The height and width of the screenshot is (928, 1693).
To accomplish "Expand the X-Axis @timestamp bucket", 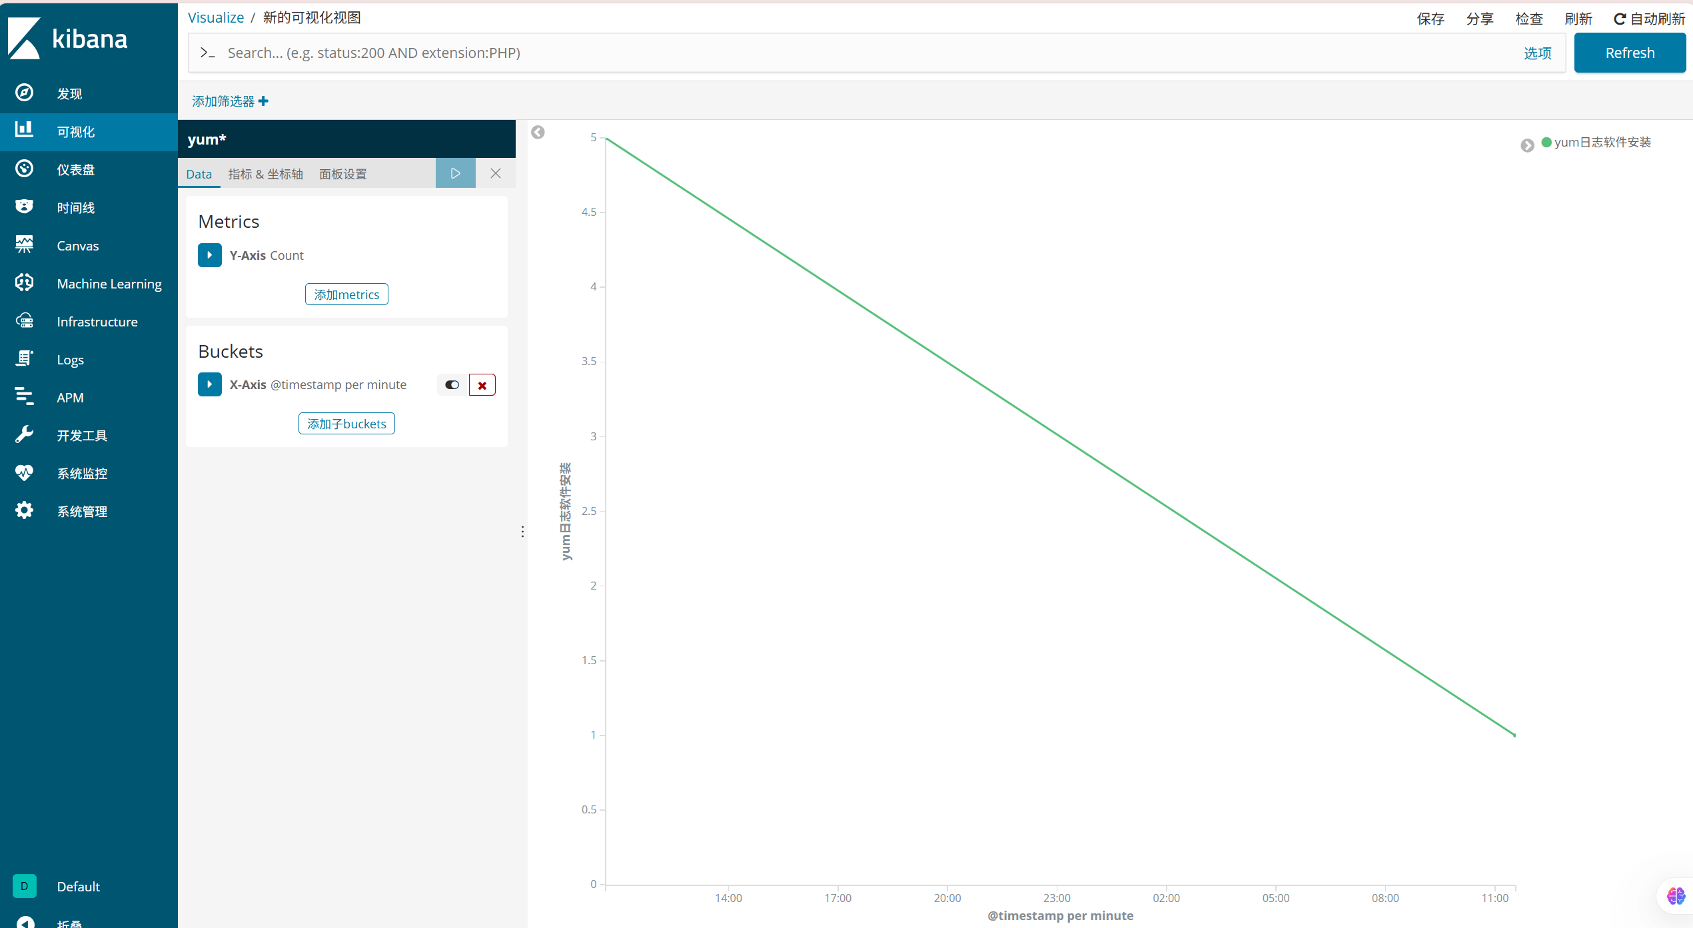I will click(210, 384).
